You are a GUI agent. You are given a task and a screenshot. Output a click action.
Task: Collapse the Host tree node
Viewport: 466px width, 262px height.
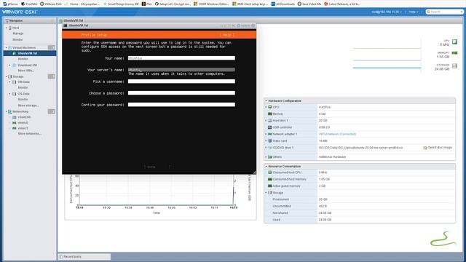pos(7,28)
